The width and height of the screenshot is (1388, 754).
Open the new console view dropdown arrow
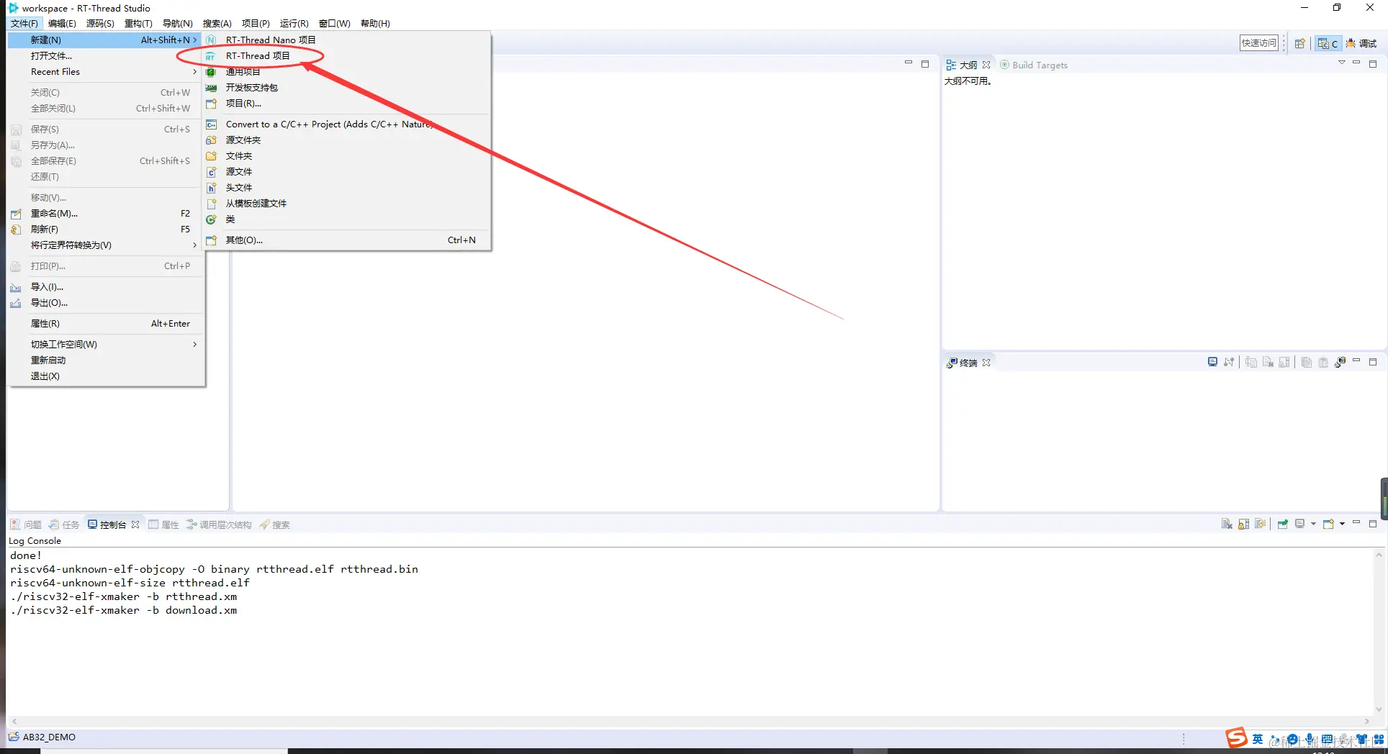point(1342,524)
